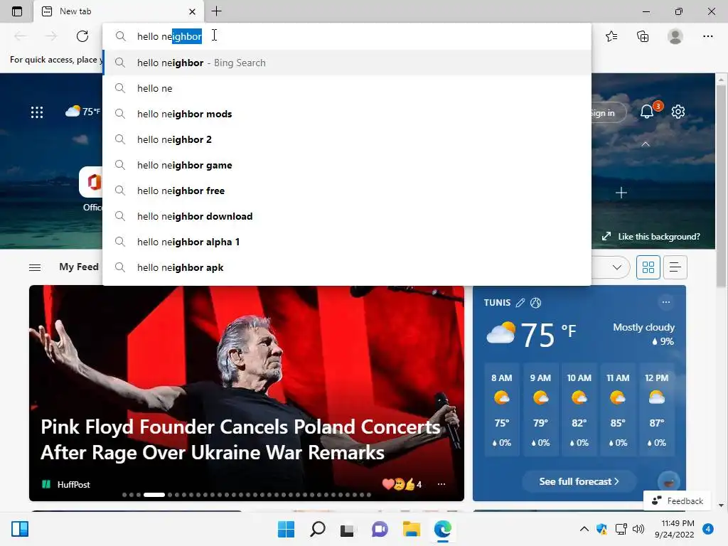The image size is (728, 546).
Task: Open Windows Start menu
Action: click(x=286, y=529)
